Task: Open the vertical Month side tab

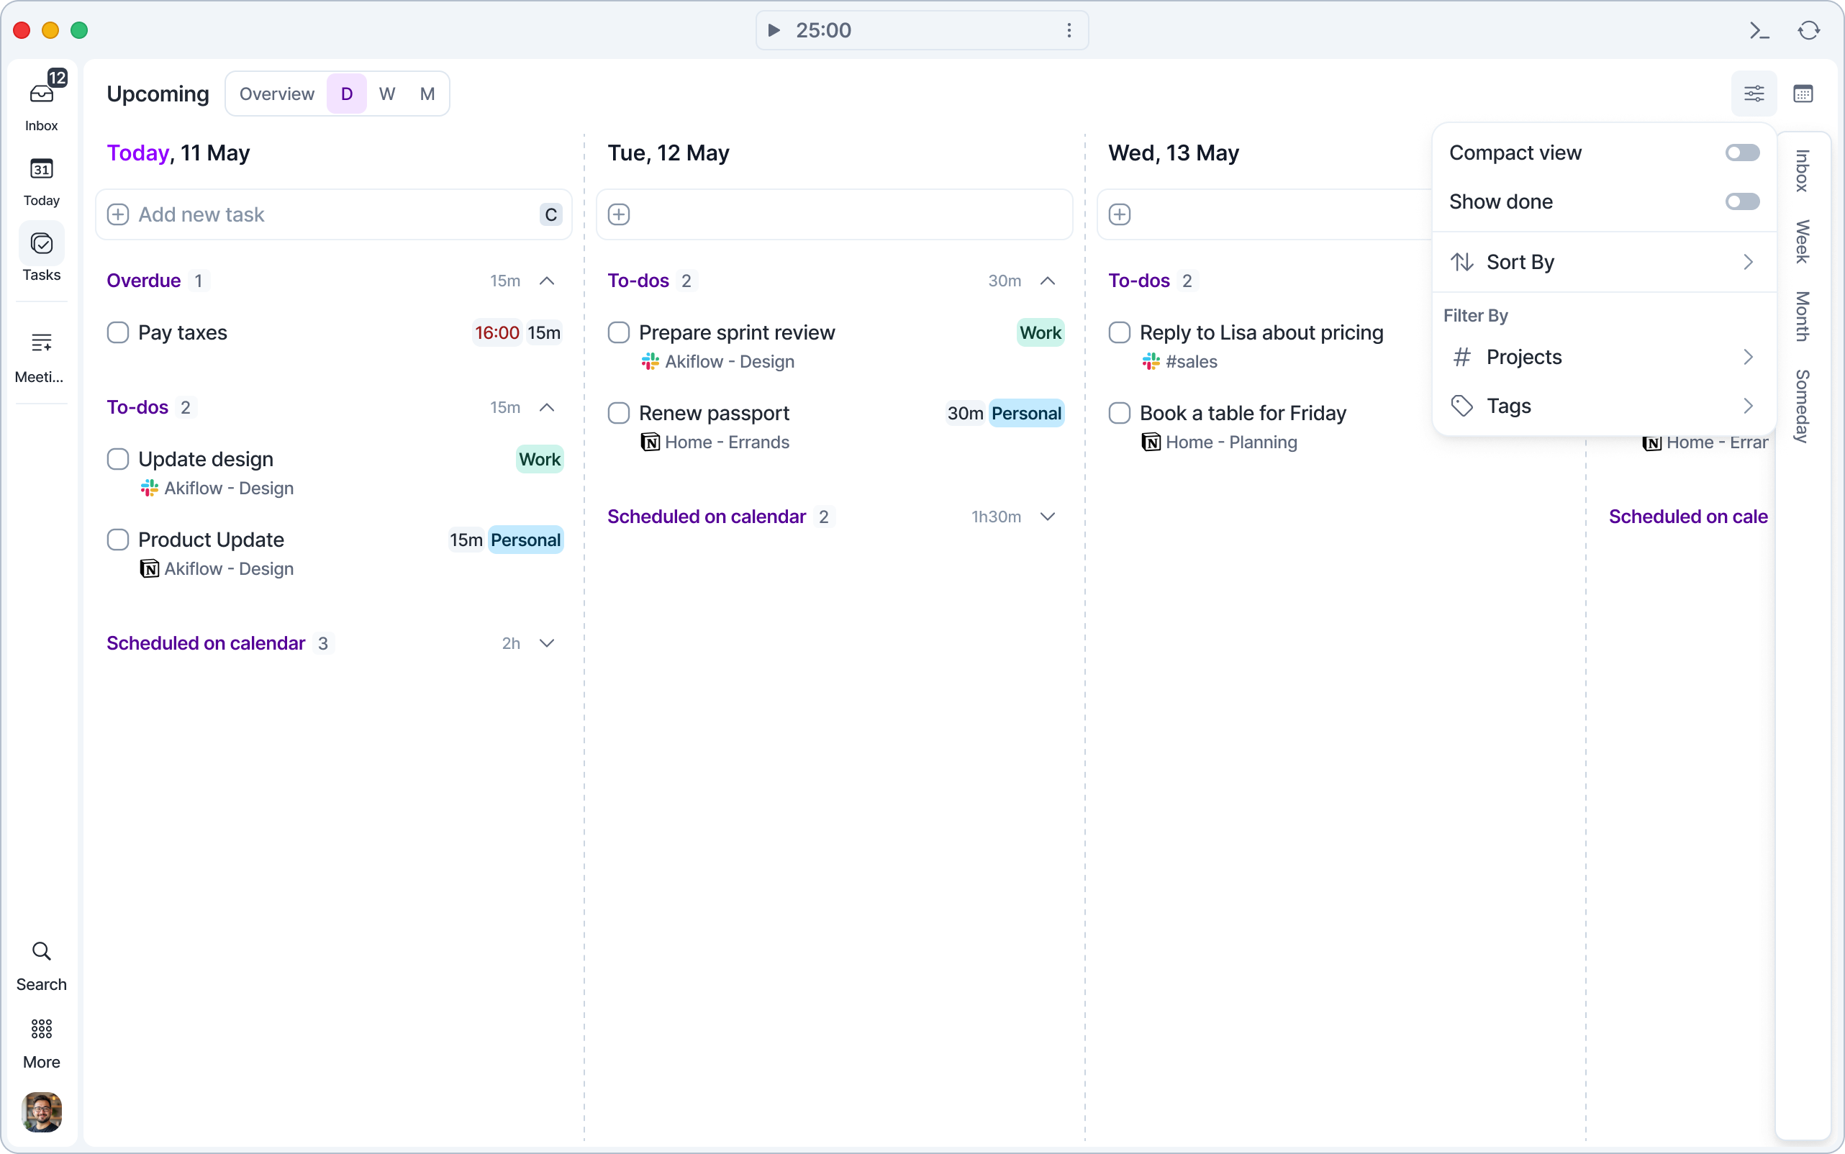Action: point(1802,316)
